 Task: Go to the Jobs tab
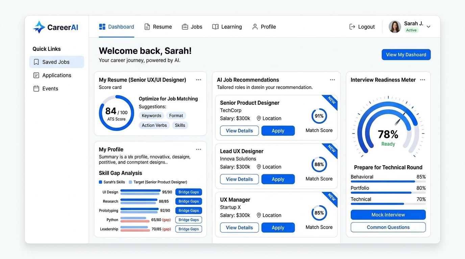tap(192, 27)
